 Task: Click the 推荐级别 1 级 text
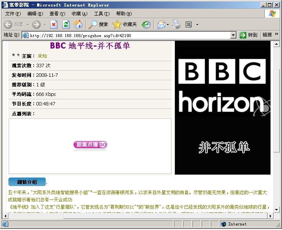point(28,84)
